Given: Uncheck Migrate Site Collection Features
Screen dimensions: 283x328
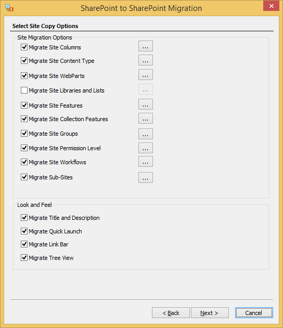Looking at the screenshot, I should [x=24, y=119].
